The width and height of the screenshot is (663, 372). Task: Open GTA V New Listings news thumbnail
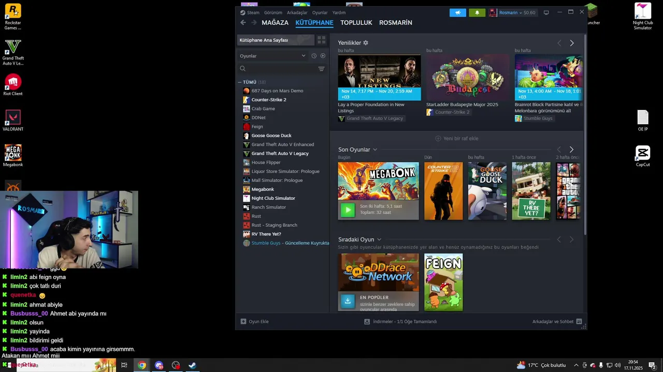pyautogui.click(x=379, y=77)
